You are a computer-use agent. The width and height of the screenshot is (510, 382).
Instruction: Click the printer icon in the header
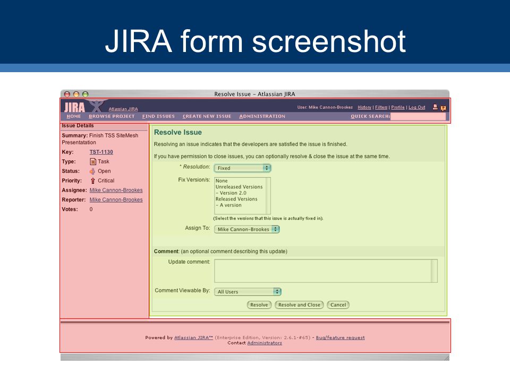coord(435,107)
